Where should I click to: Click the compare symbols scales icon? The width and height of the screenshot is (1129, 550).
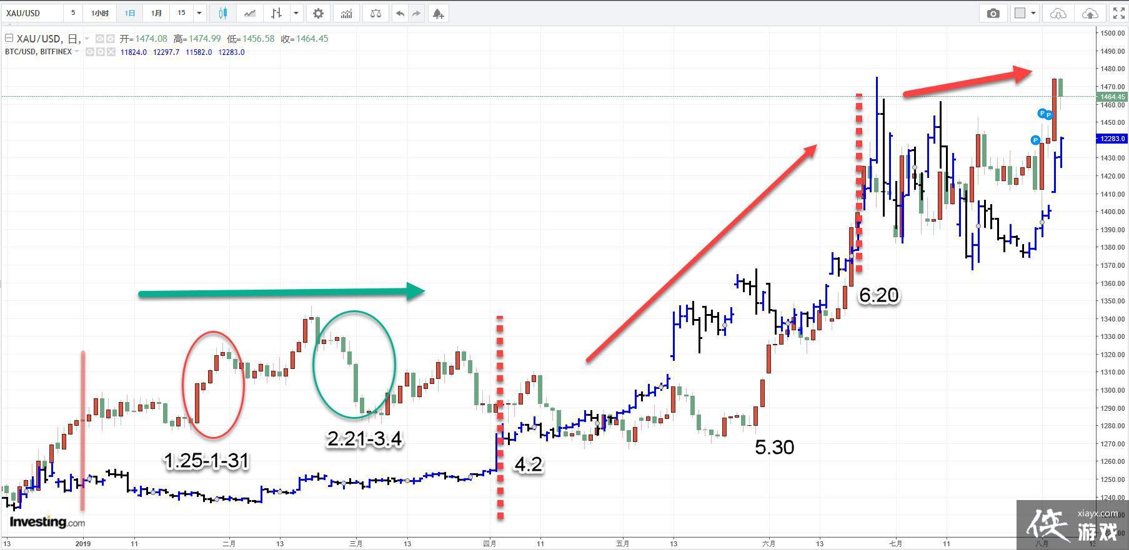pos(376,13)
